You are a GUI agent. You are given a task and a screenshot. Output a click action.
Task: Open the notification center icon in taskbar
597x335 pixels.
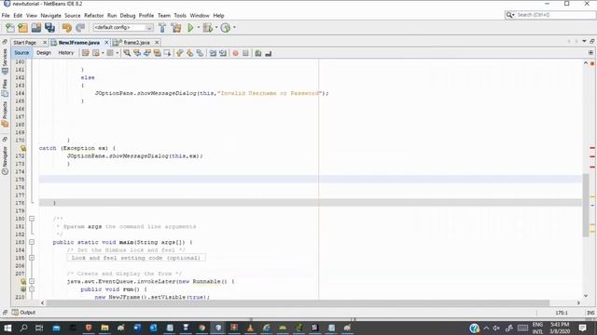582,328
